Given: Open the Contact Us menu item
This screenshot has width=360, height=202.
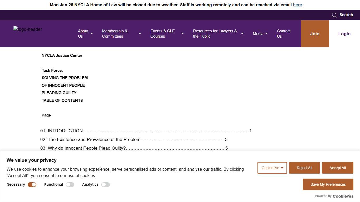Looking at the screenshot, I should coord(283,34).
